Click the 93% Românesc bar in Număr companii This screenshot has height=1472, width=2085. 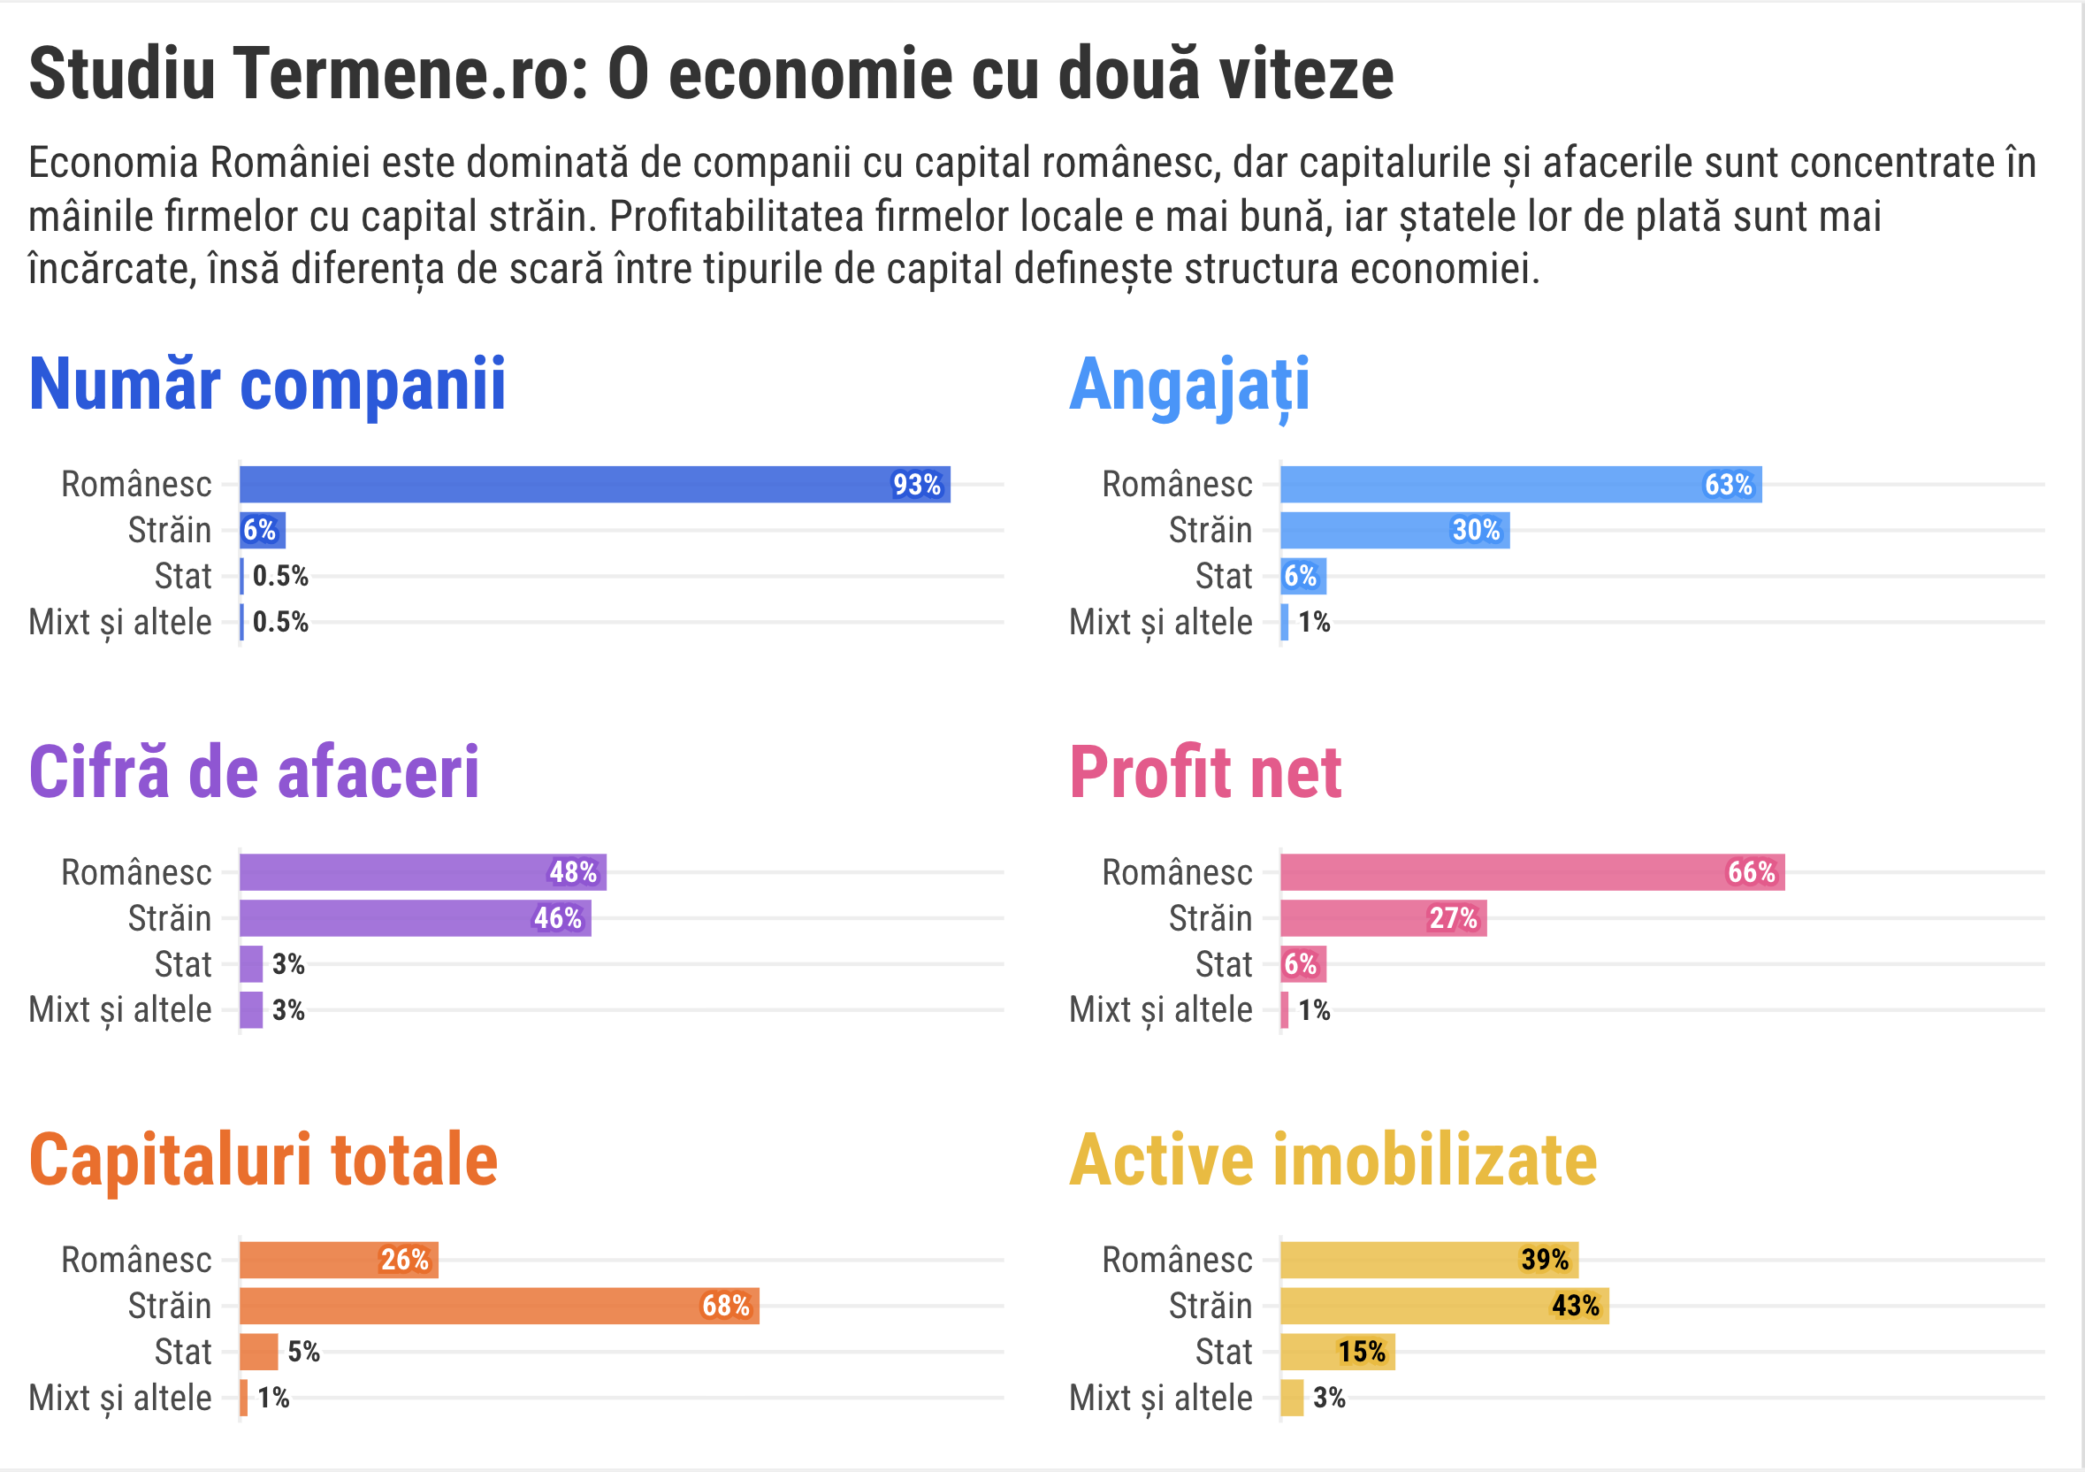(594, 484)
